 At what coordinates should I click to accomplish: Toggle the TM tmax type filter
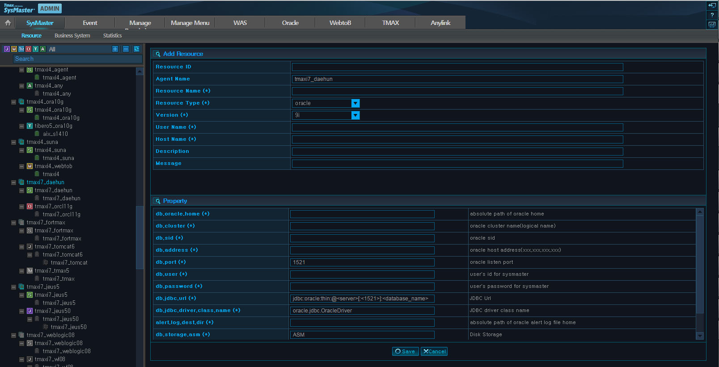point(21,49)
